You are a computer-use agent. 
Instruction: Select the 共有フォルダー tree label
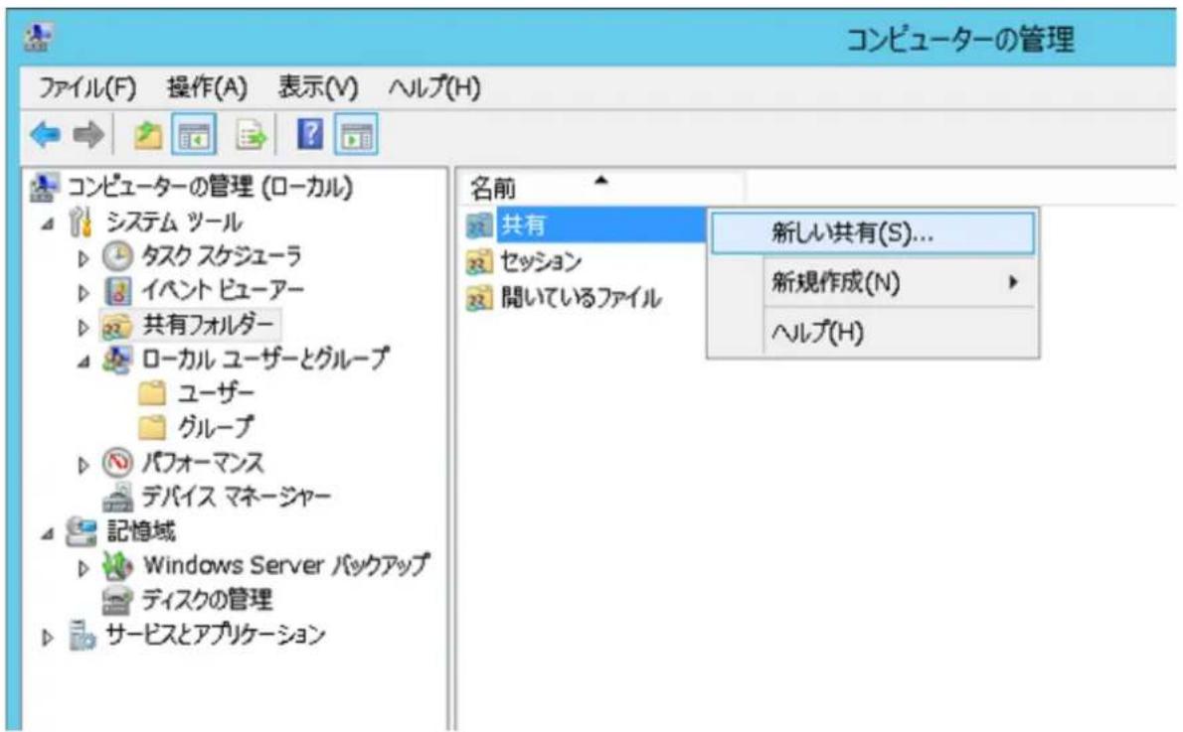(x=208, y=325)
